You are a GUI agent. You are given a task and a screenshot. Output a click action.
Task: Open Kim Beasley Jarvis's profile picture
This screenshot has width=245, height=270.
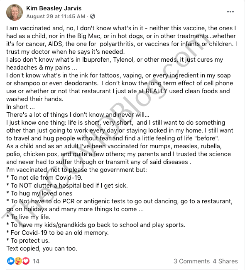point(15,12)
